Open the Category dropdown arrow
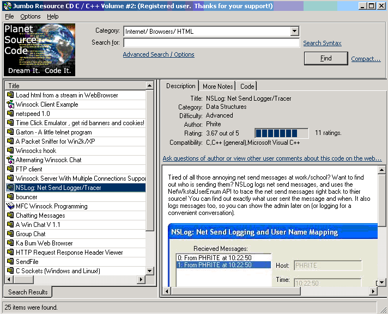This screenshot has width=388, height=314. 294,31
